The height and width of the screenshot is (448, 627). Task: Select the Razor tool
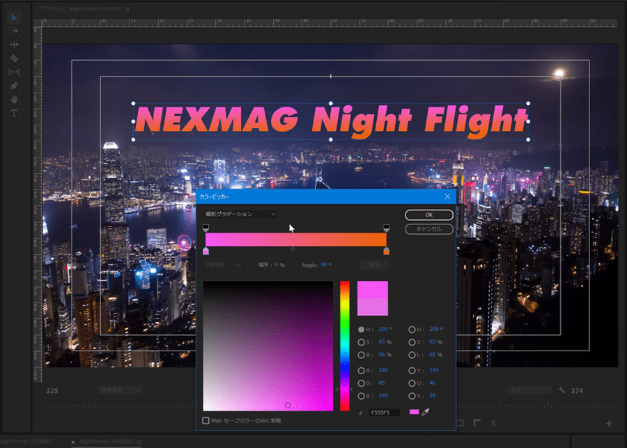click(14, 59)
